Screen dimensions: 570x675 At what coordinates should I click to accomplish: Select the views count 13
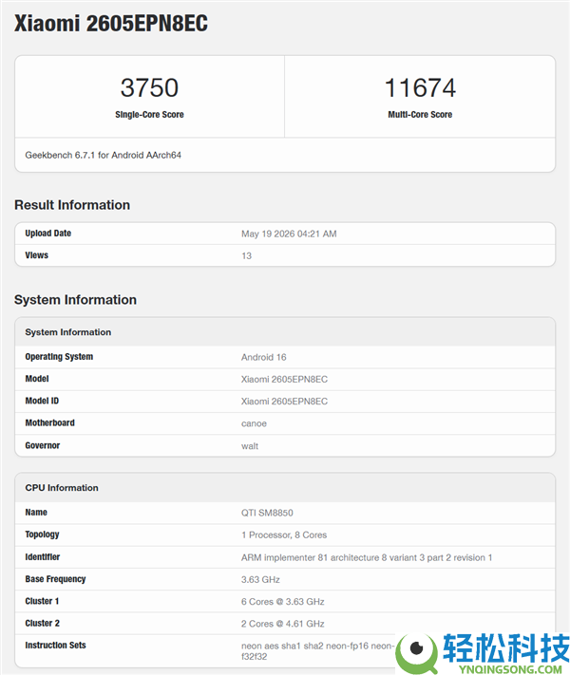pos(246,255)
